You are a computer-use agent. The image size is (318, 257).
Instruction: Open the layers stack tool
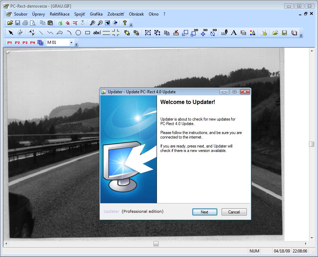(x=243, y=32)
